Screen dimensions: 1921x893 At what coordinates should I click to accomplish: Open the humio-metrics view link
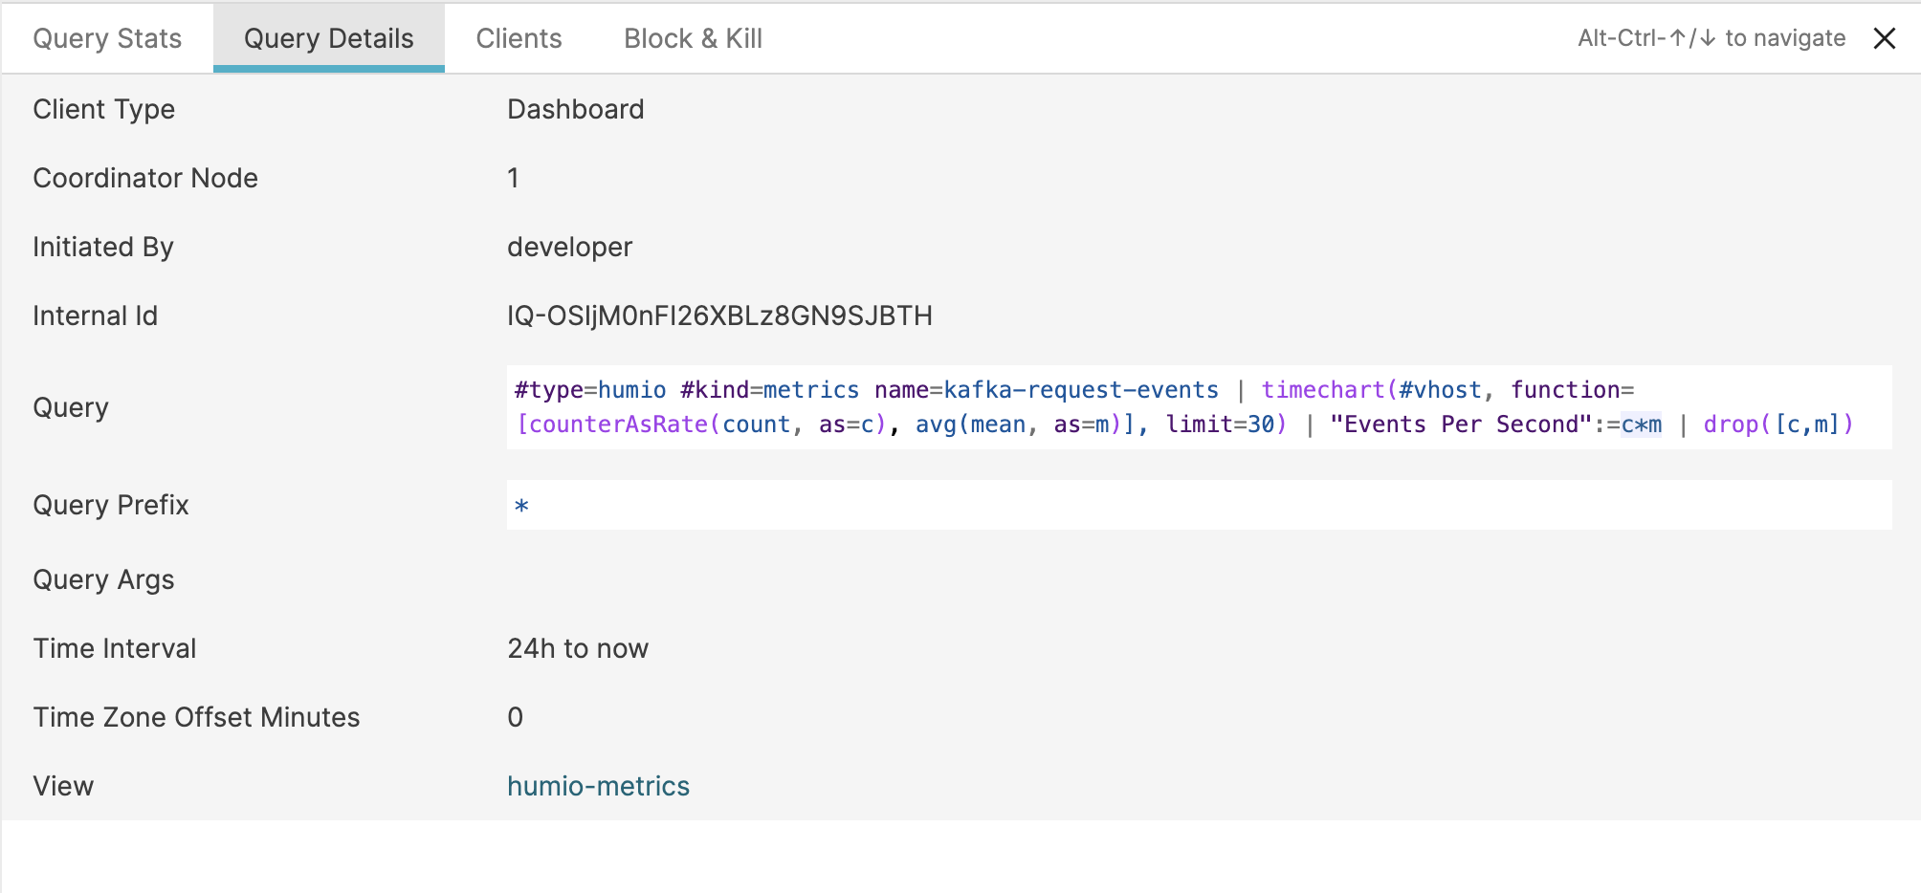point(598,785)
